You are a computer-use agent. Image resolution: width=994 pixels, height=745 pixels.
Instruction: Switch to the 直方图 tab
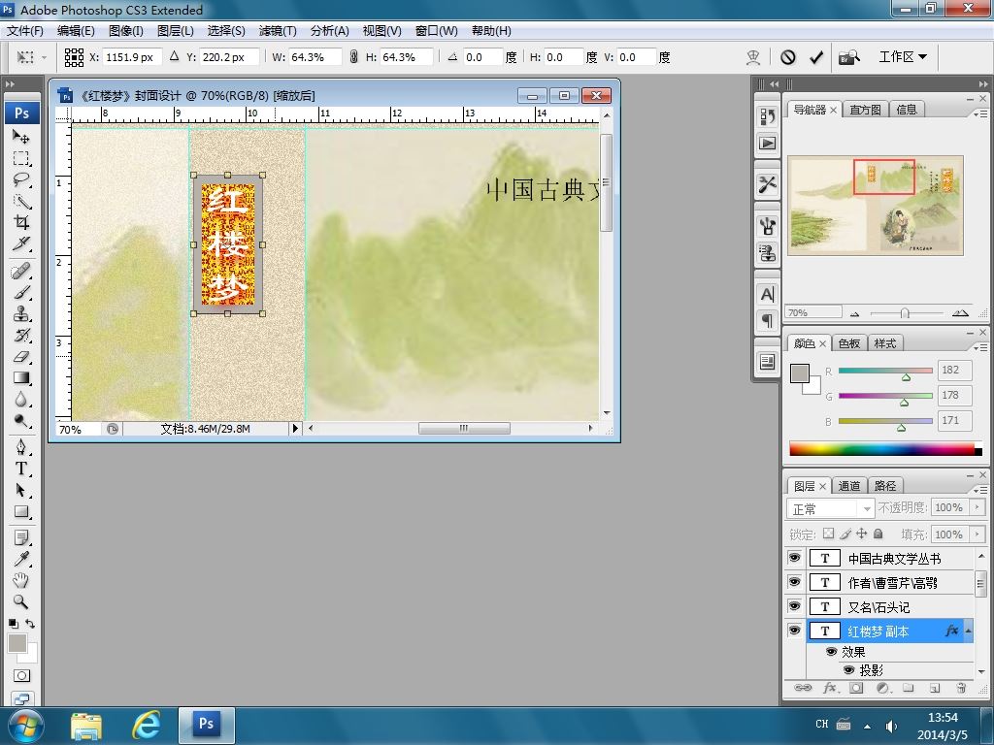coord(865,110)
